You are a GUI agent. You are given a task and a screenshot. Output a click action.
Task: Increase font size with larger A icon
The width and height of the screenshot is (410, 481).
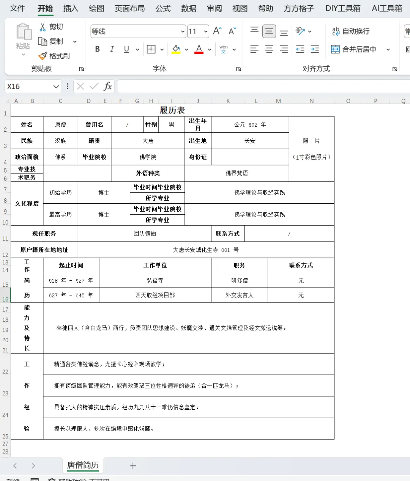point(217,31)
